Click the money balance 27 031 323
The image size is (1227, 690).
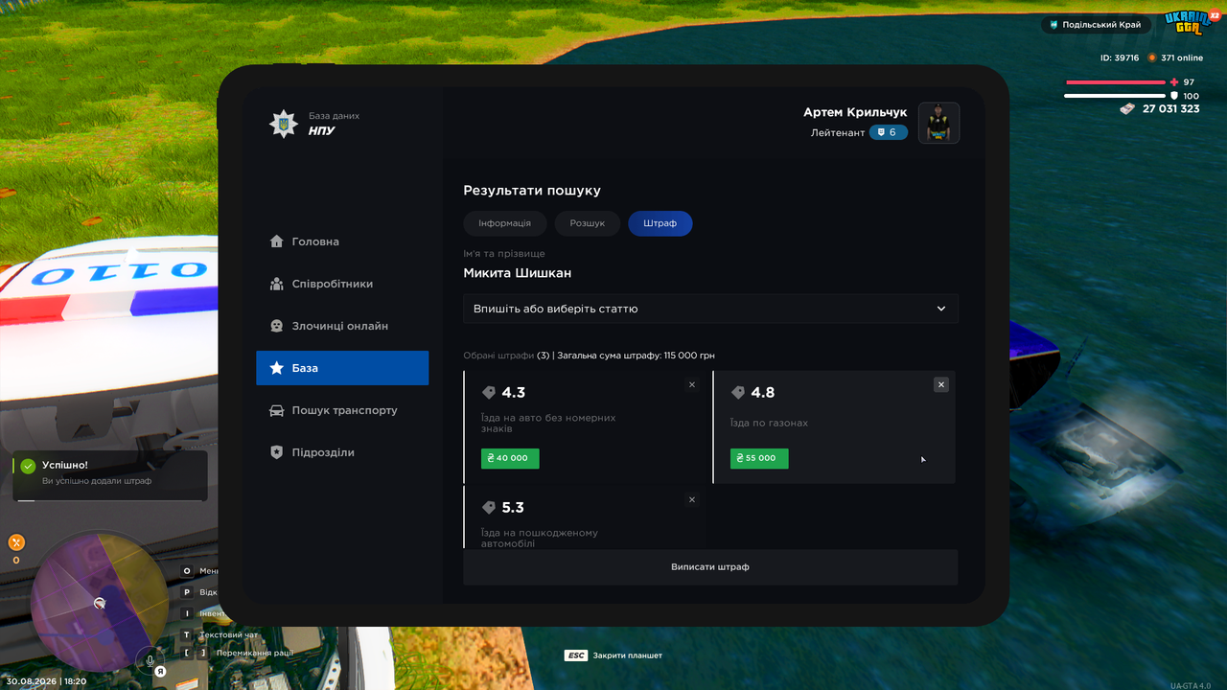pos(1171,109)
